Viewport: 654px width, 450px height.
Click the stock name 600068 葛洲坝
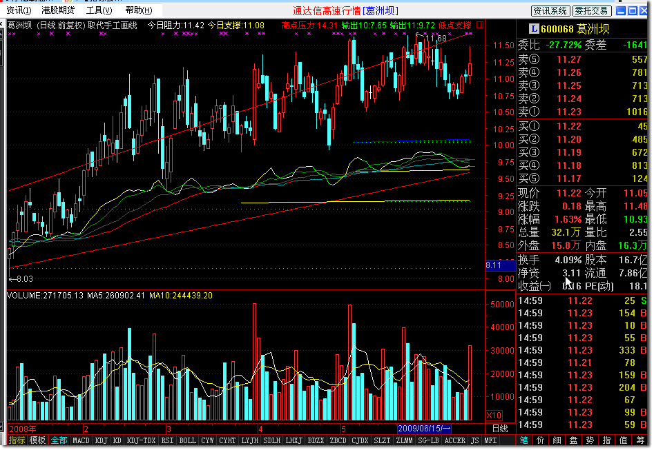575,29
